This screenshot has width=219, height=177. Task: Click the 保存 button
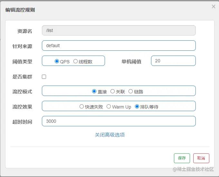coord(182,158)
